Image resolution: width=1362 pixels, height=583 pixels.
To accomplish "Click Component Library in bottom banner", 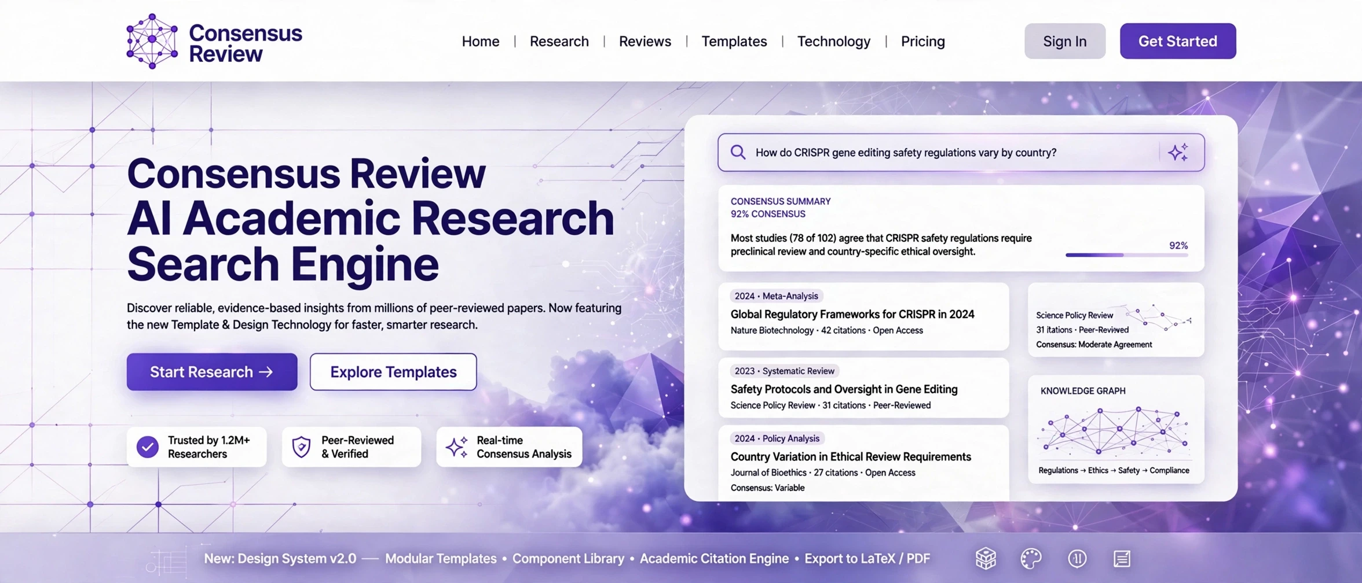I will [568, 559].
